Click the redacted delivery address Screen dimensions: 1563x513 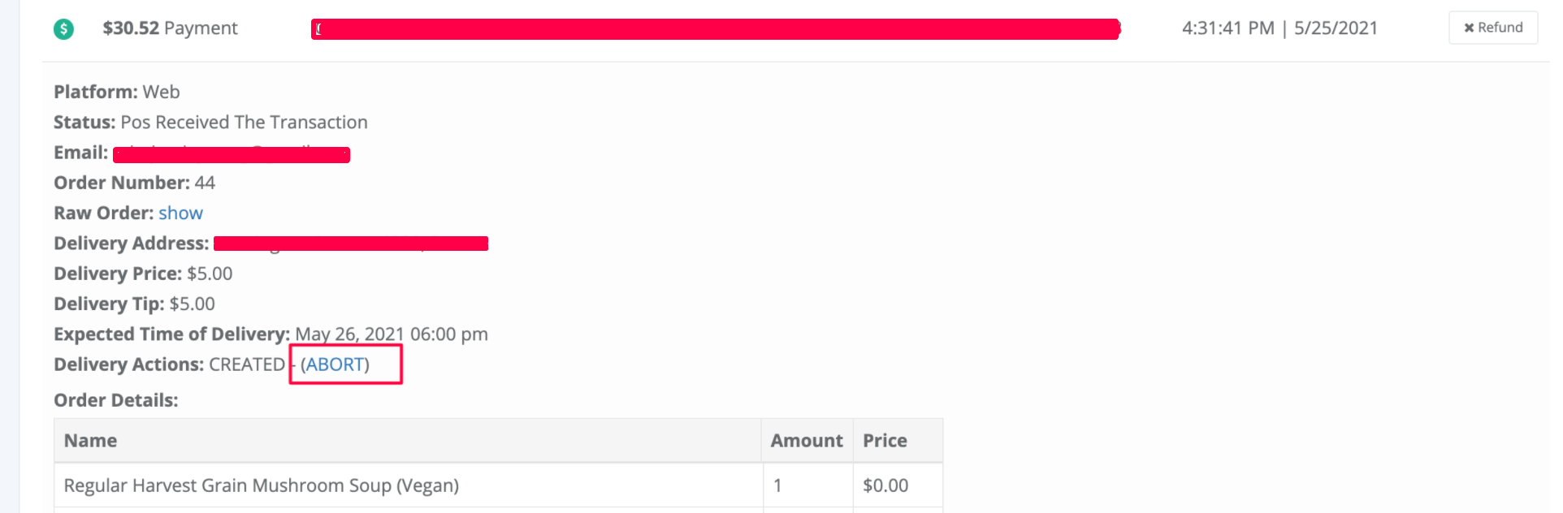[351, 244]
